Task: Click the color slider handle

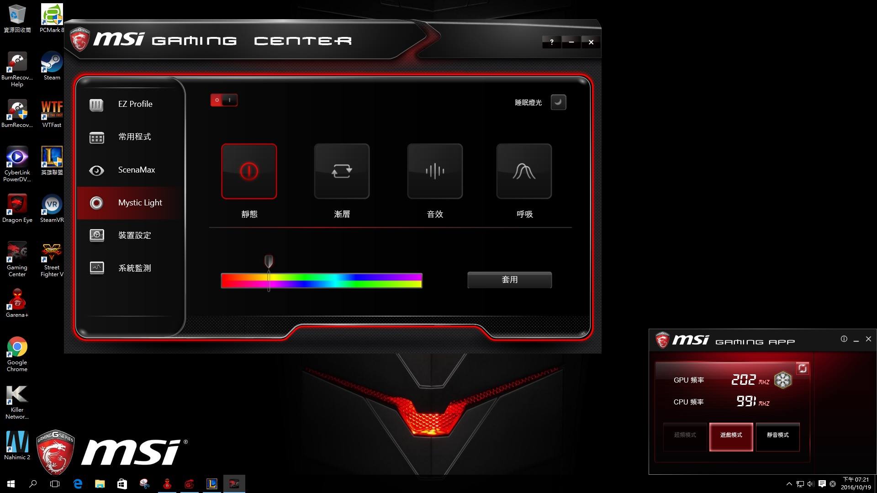Action: pyautogui.click(x=269, y=262)
